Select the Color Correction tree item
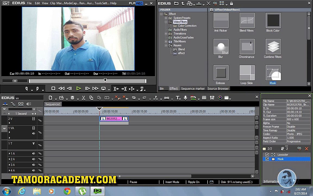Image resolution: width=313 pixels, height=196 pixels. click(187, 26)
